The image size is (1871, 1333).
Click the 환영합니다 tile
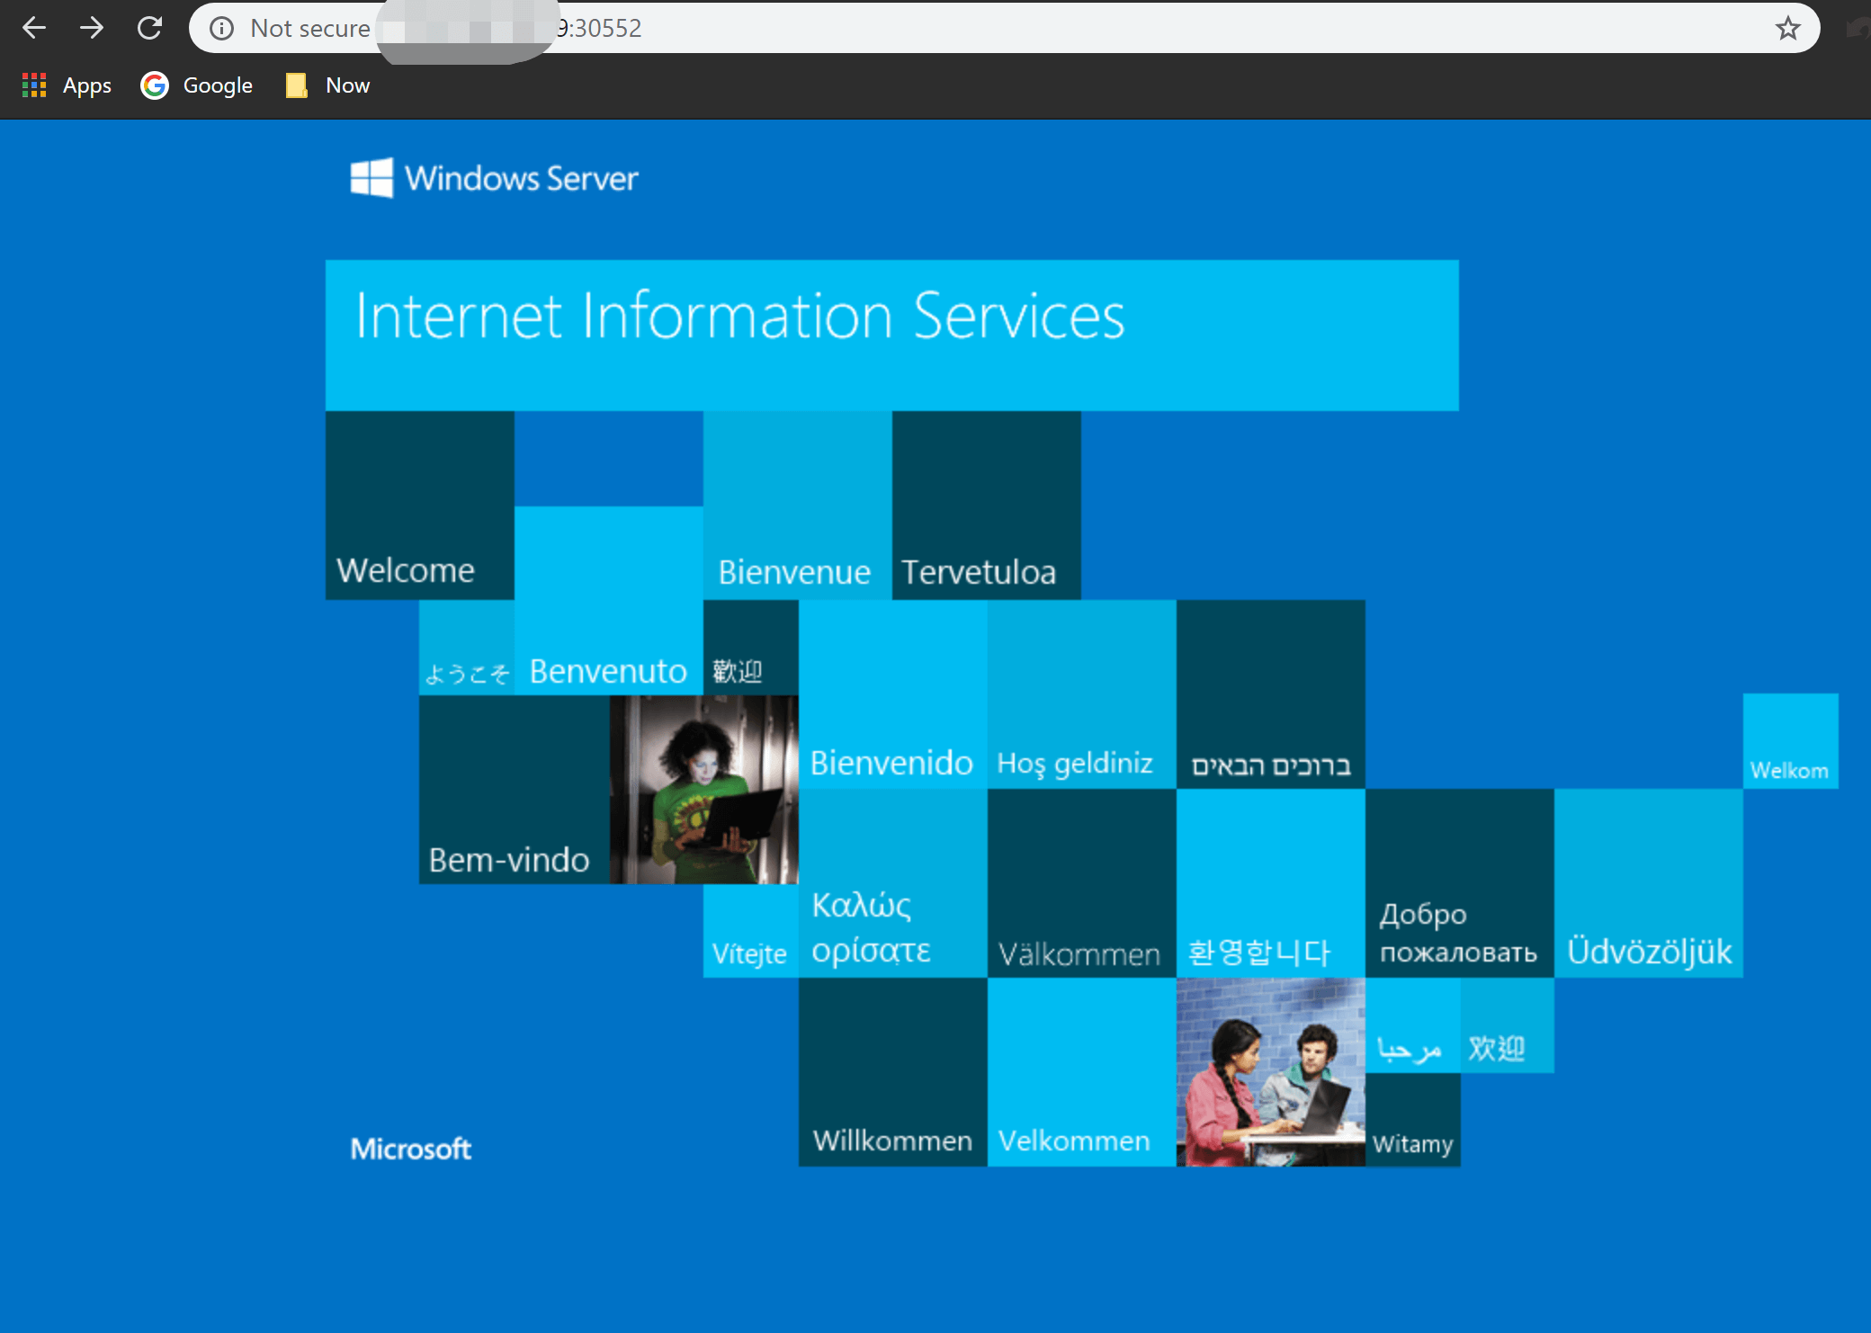click(x=1271, y=883)
